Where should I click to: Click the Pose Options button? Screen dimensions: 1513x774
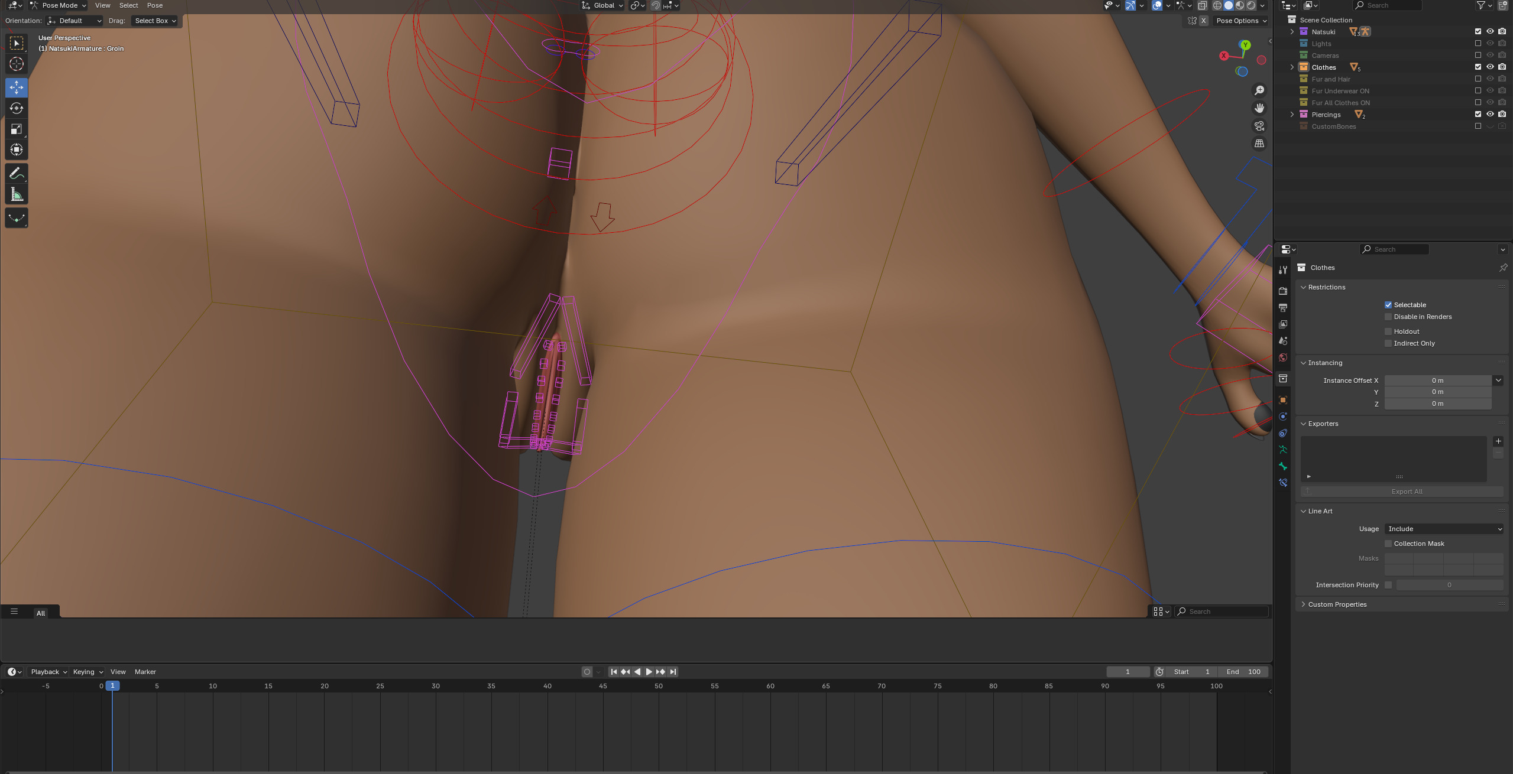click(x=1240, y=21)
